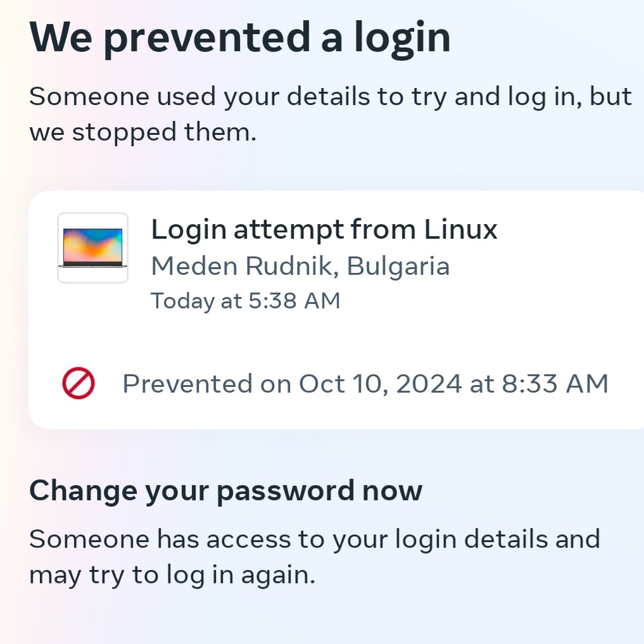
Task: Click the 'Someone used your details' description line
Action: pos(331,97)
